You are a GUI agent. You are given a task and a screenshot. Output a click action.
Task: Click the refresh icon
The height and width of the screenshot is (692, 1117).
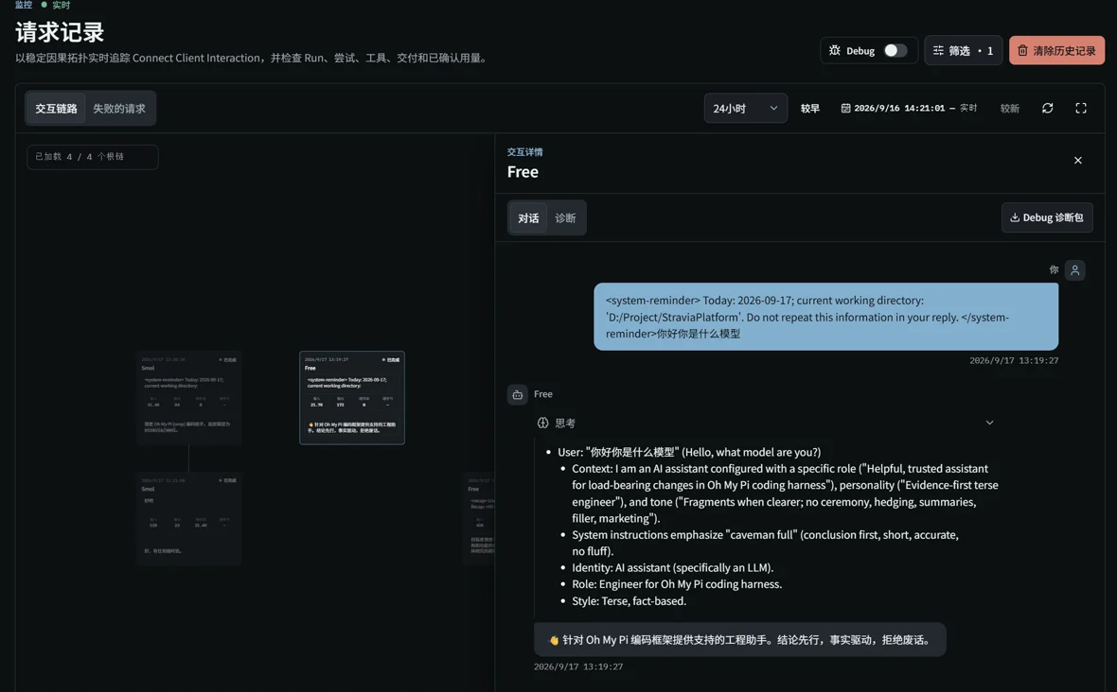point(1047,108)
